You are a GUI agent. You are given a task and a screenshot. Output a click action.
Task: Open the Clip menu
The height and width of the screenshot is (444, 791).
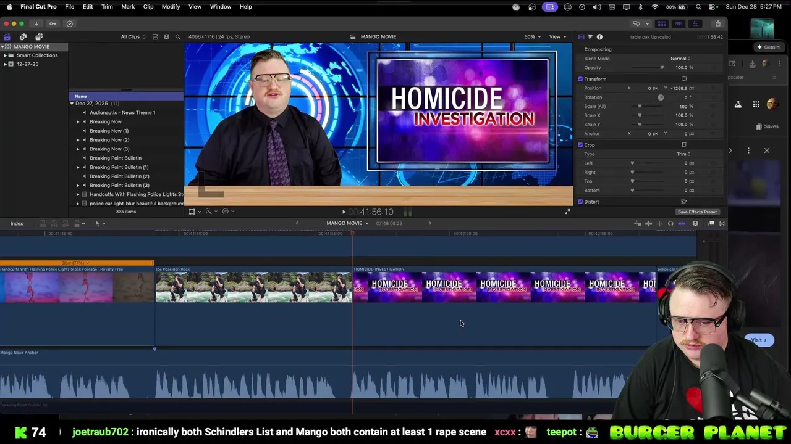tap(148, 7)
